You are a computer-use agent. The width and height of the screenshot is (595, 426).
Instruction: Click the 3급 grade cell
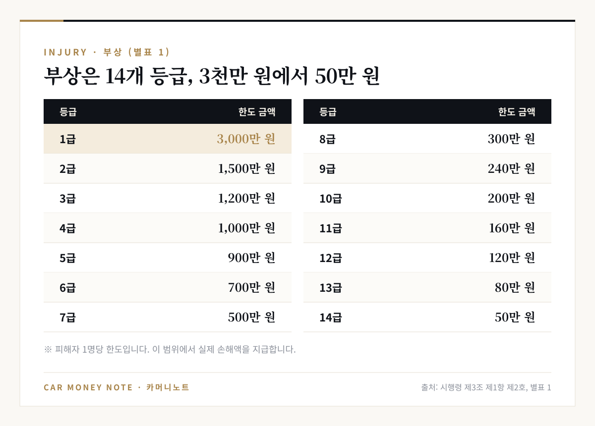pos(67,199)
